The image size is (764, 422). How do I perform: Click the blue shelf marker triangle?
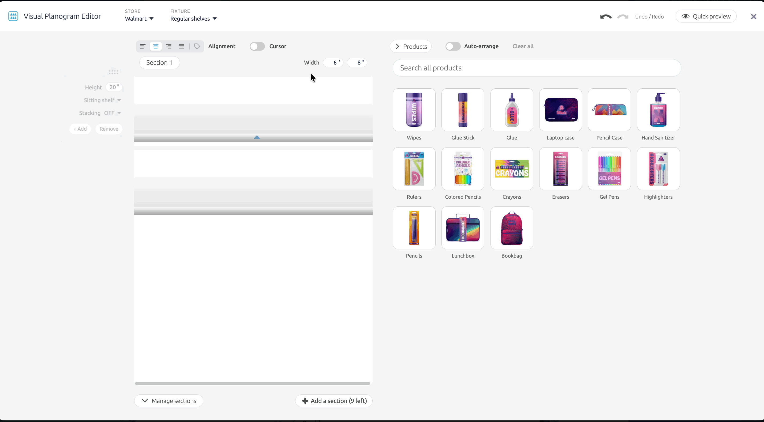click(257, 137)
